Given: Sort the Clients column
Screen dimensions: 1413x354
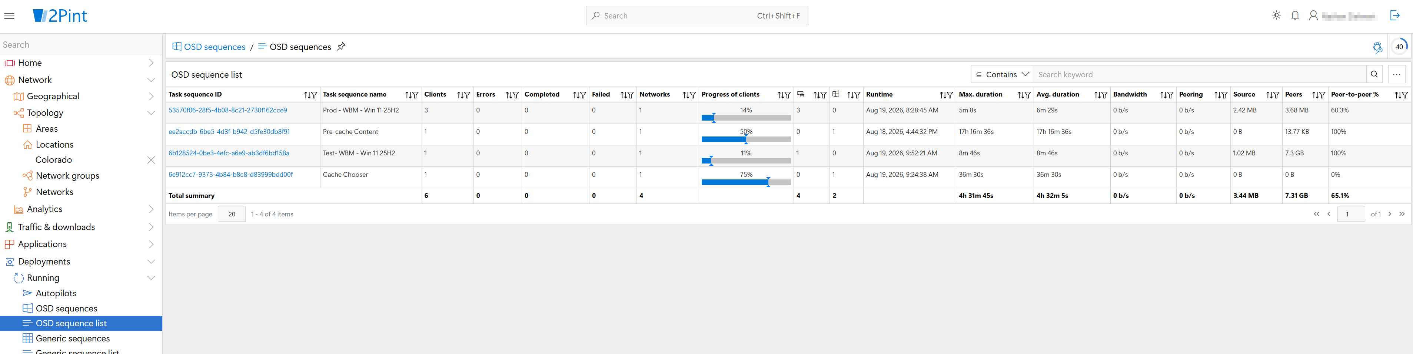Looking at the screenshot, I should (460, 95).
